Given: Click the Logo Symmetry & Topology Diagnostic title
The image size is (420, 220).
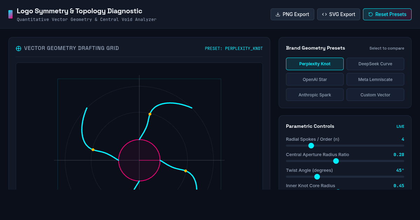Looking at the screenshot, I should pos(79,11).
